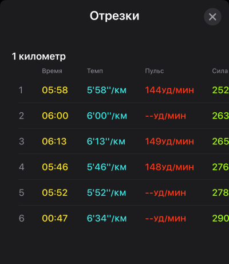Tap the 05:52 time for segment 5
The height and width of the screenshot is (264, 229).
(55, 192)
